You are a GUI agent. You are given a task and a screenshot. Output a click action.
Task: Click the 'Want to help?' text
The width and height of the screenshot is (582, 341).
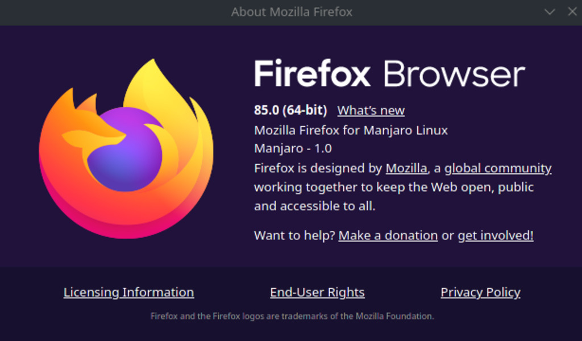(x=294, y=235)
